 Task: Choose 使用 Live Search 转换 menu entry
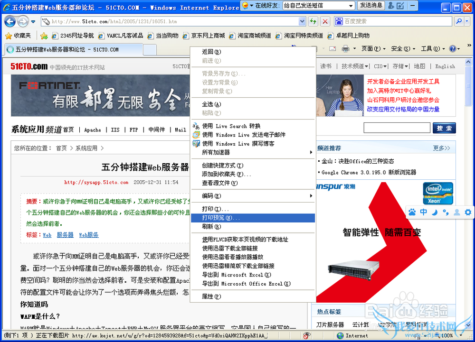point(253,126)
